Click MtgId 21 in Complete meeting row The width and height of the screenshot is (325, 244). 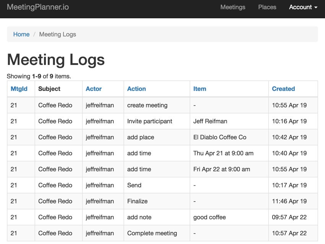[21, 233]
